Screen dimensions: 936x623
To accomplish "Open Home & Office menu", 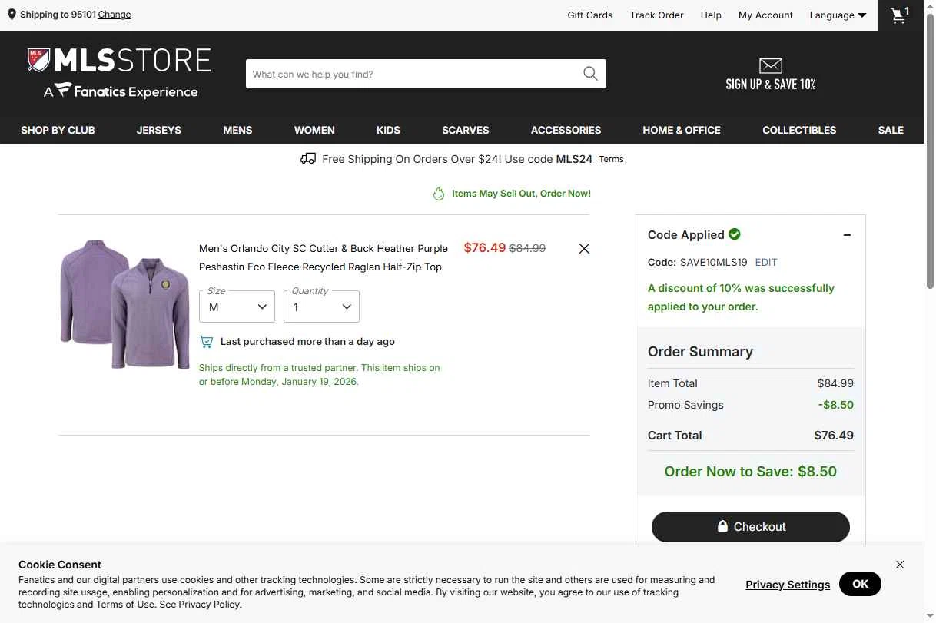I will click(682, 130).
